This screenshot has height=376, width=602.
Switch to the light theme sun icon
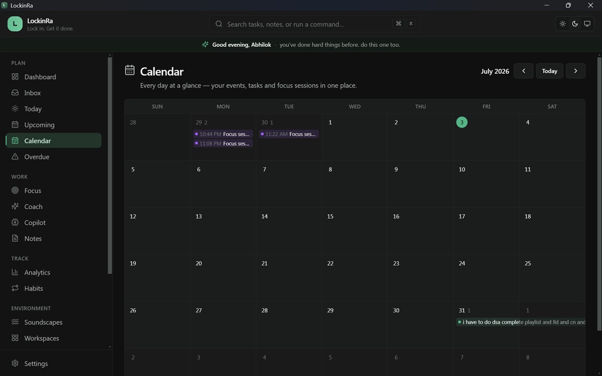(x=563, y=24)
